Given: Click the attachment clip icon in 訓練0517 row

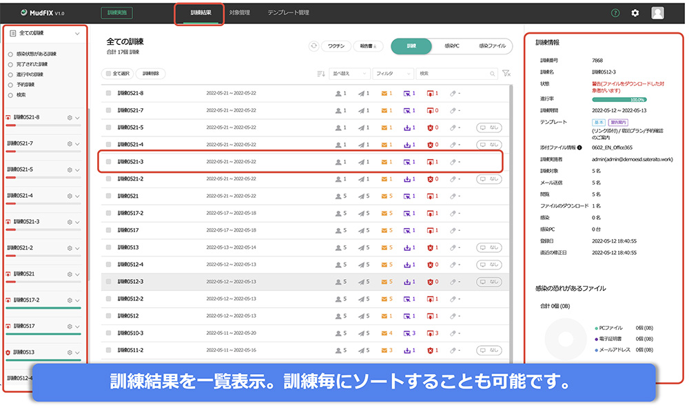Looking at the screenshot, I should click(x=453, y=231).
